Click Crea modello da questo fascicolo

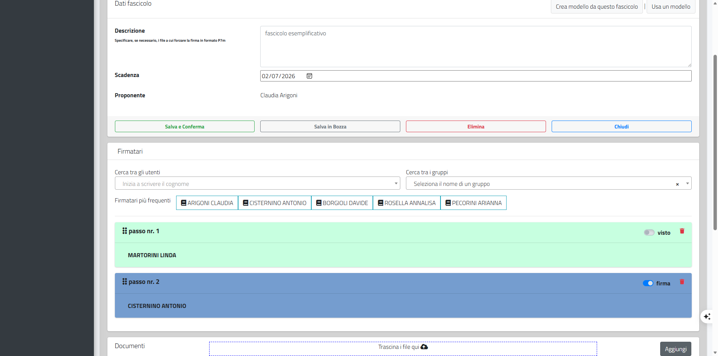[x=597, y=6]
